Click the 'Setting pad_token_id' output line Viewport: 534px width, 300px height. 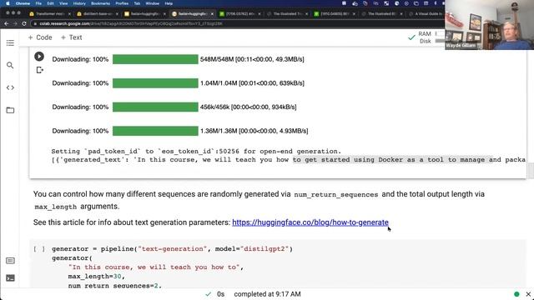tap(196, 152)
